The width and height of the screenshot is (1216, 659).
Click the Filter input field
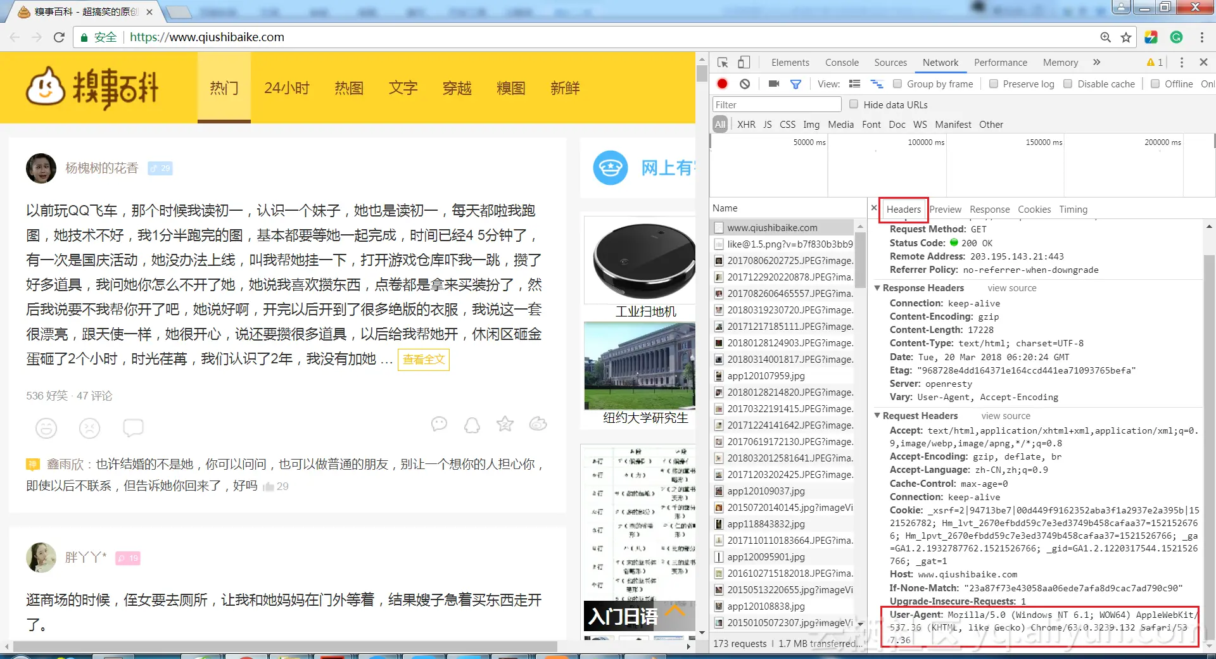(776, 104)
